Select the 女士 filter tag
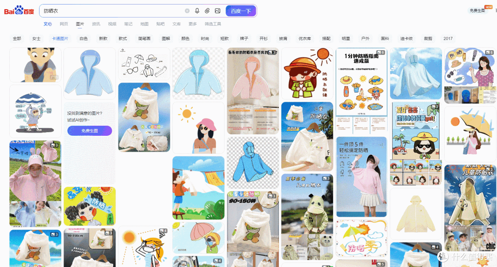Screen dimensions: 497x267 coord(36,38)
